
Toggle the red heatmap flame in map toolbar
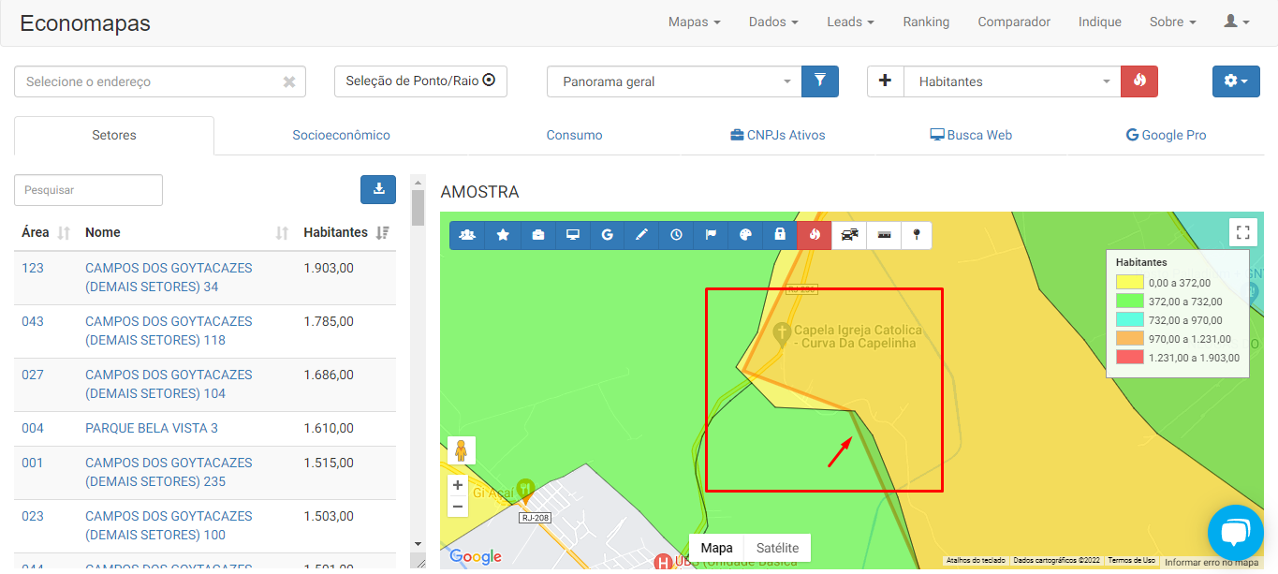coord(815,235)
